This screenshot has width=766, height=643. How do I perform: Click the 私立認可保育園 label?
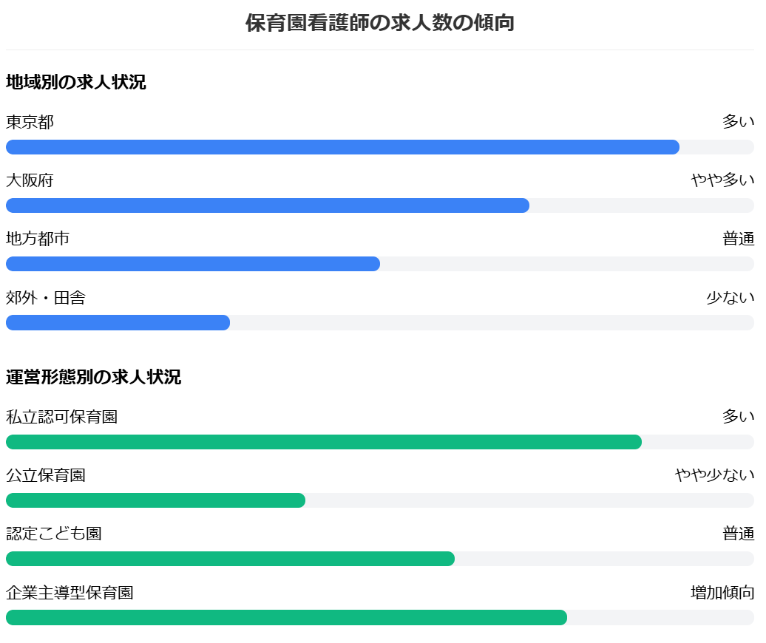[61, 416]
